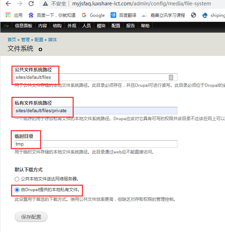The width and height of the screenshot is (225, 232).
Task: Go to 首页 breadcrumb link
Action: 12,40
